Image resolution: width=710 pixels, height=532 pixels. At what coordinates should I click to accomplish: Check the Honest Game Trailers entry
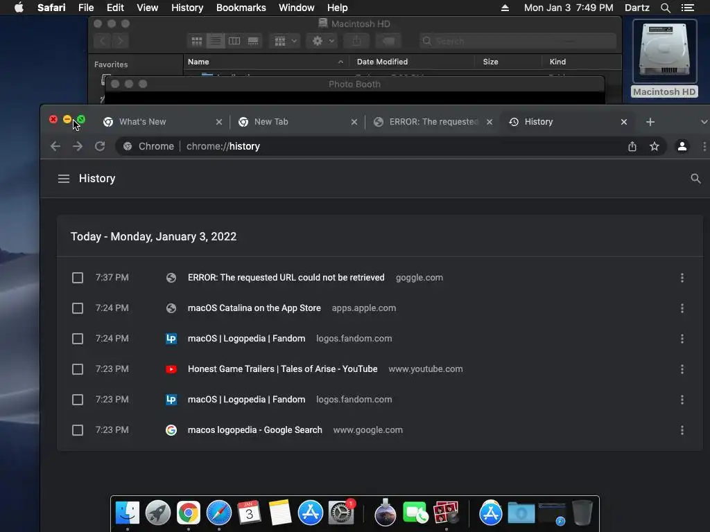(x=78, y=369)
